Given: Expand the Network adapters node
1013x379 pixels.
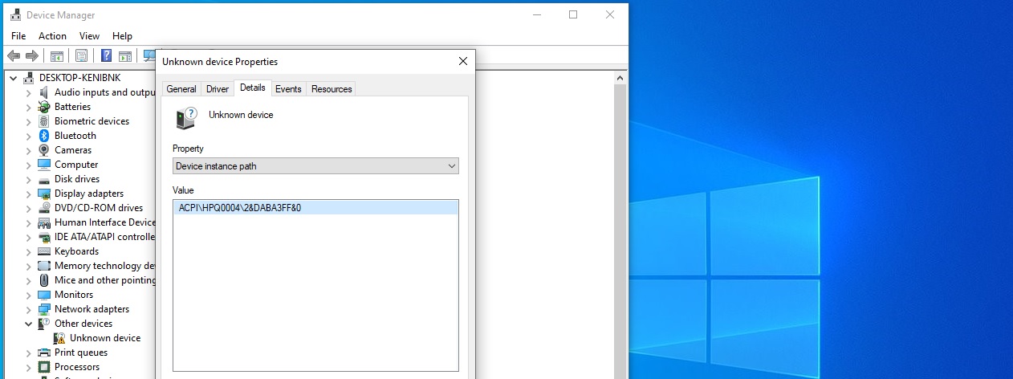Looking at the screenshot, I should point(28,309).
